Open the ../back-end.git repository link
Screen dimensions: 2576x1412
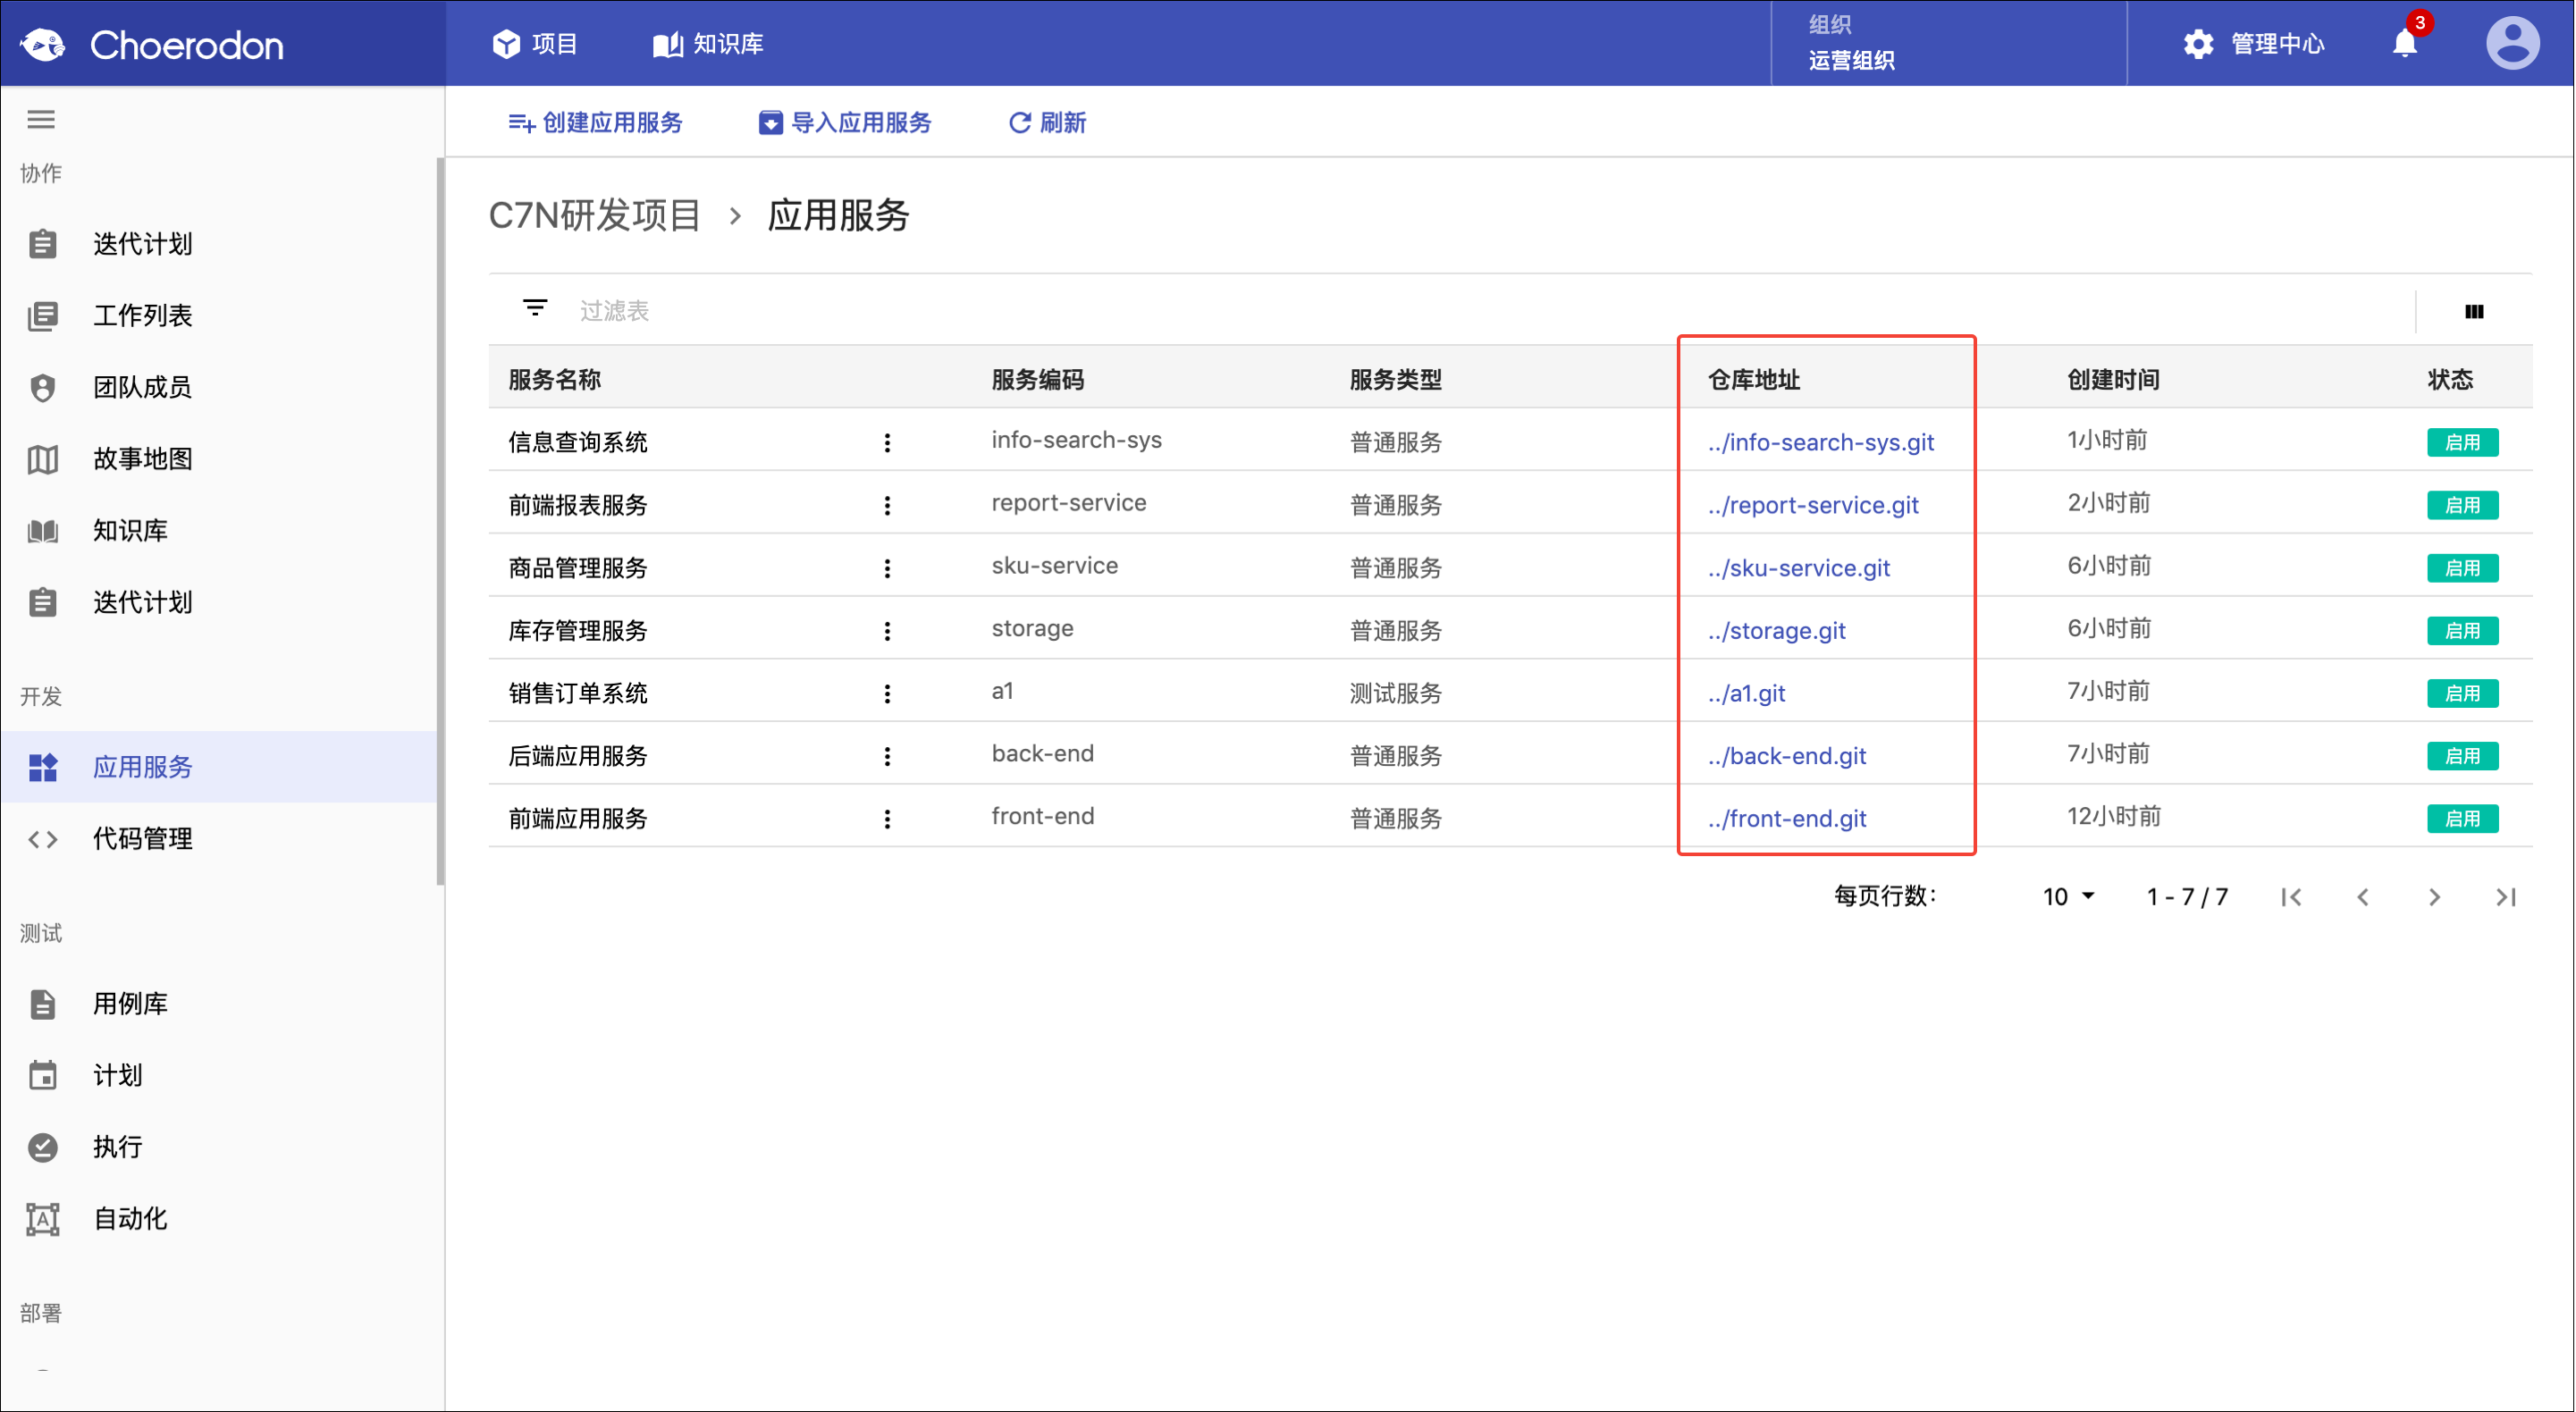(1786, 756)
